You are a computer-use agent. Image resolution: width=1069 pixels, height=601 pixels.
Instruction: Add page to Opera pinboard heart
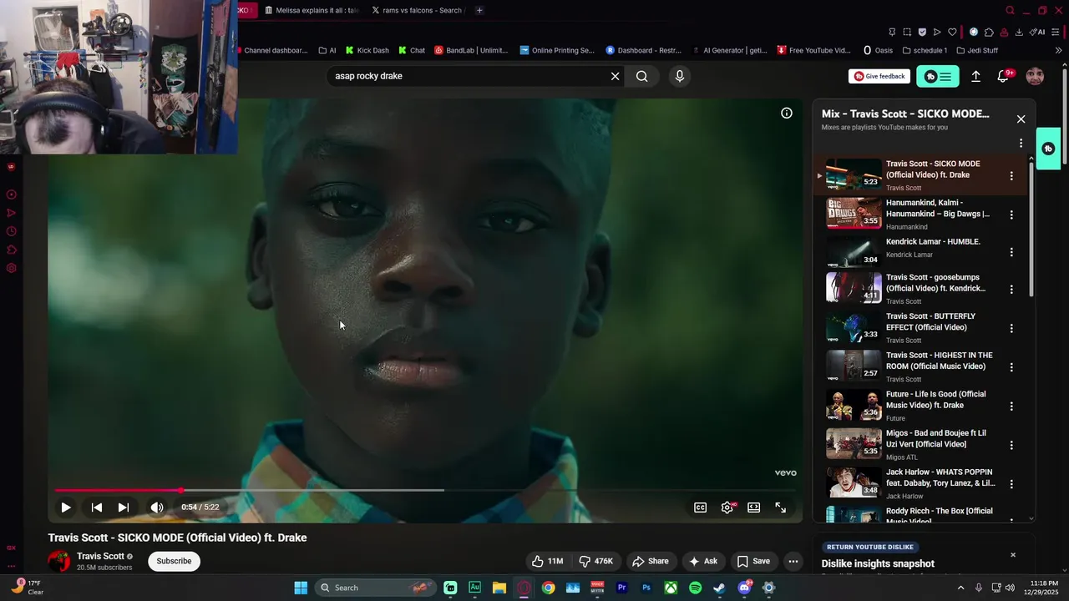pyautogui.click(x=951, y=32)
